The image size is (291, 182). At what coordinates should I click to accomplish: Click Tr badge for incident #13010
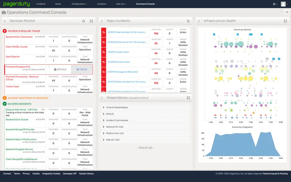point(104,62)
